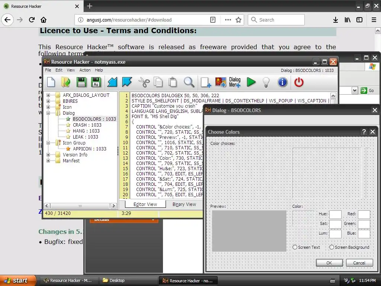381x286 pixels.
Task: Select CRASH : 1033 tree item
Action: pyautogui.click(x=87, y=125)
